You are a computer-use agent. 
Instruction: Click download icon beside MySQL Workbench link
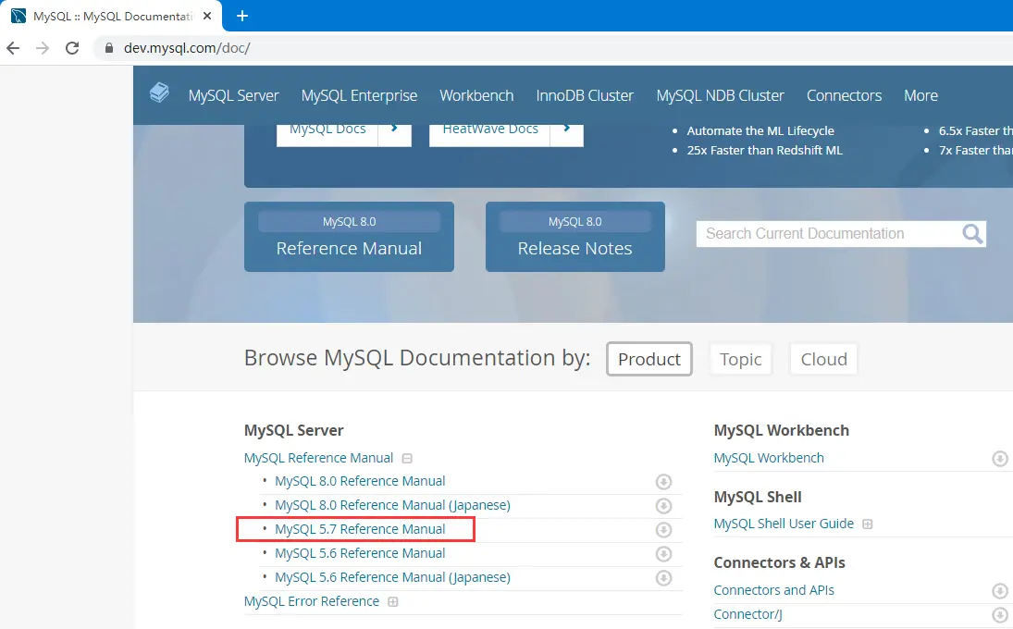[x=1000, y=459]
